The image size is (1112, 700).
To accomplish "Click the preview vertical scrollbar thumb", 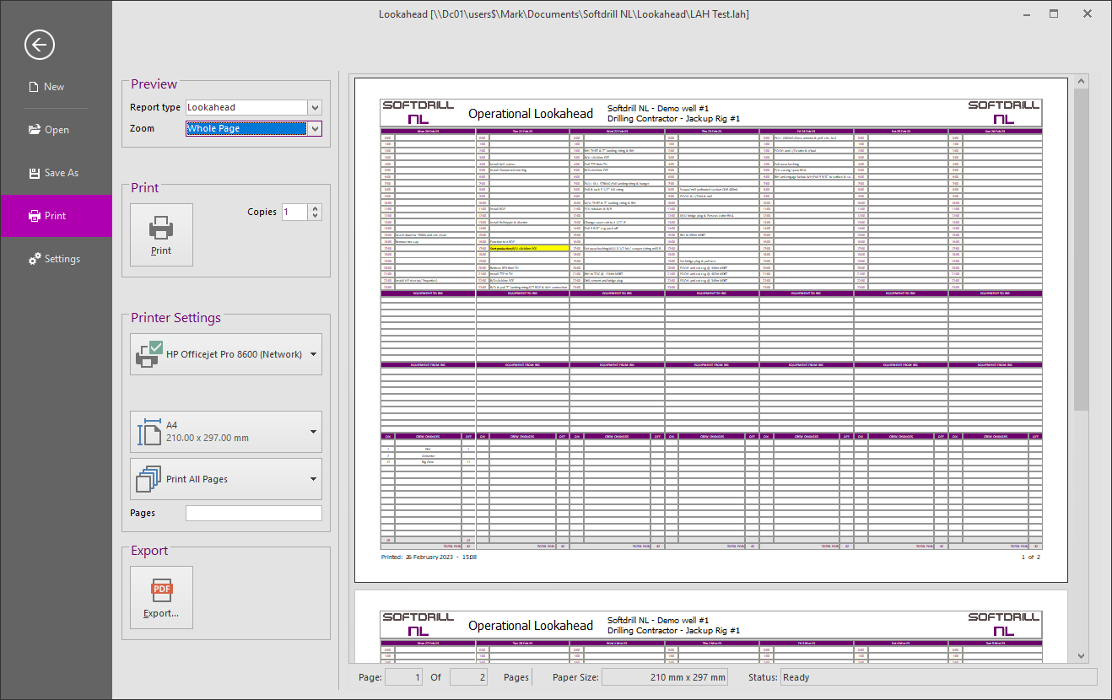I will pos(1082,249).
